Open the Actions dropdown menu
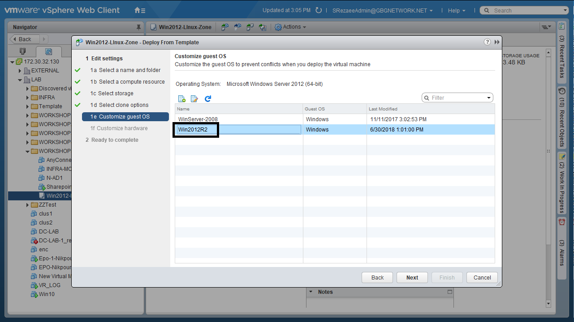The image size is (574, 322). tap(291, 27)
